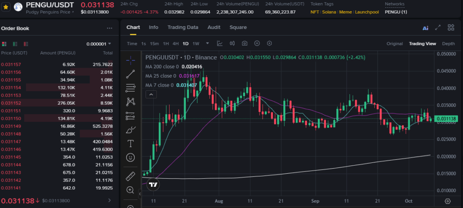Open the emoji sticker tool

(x=131, y=157)
